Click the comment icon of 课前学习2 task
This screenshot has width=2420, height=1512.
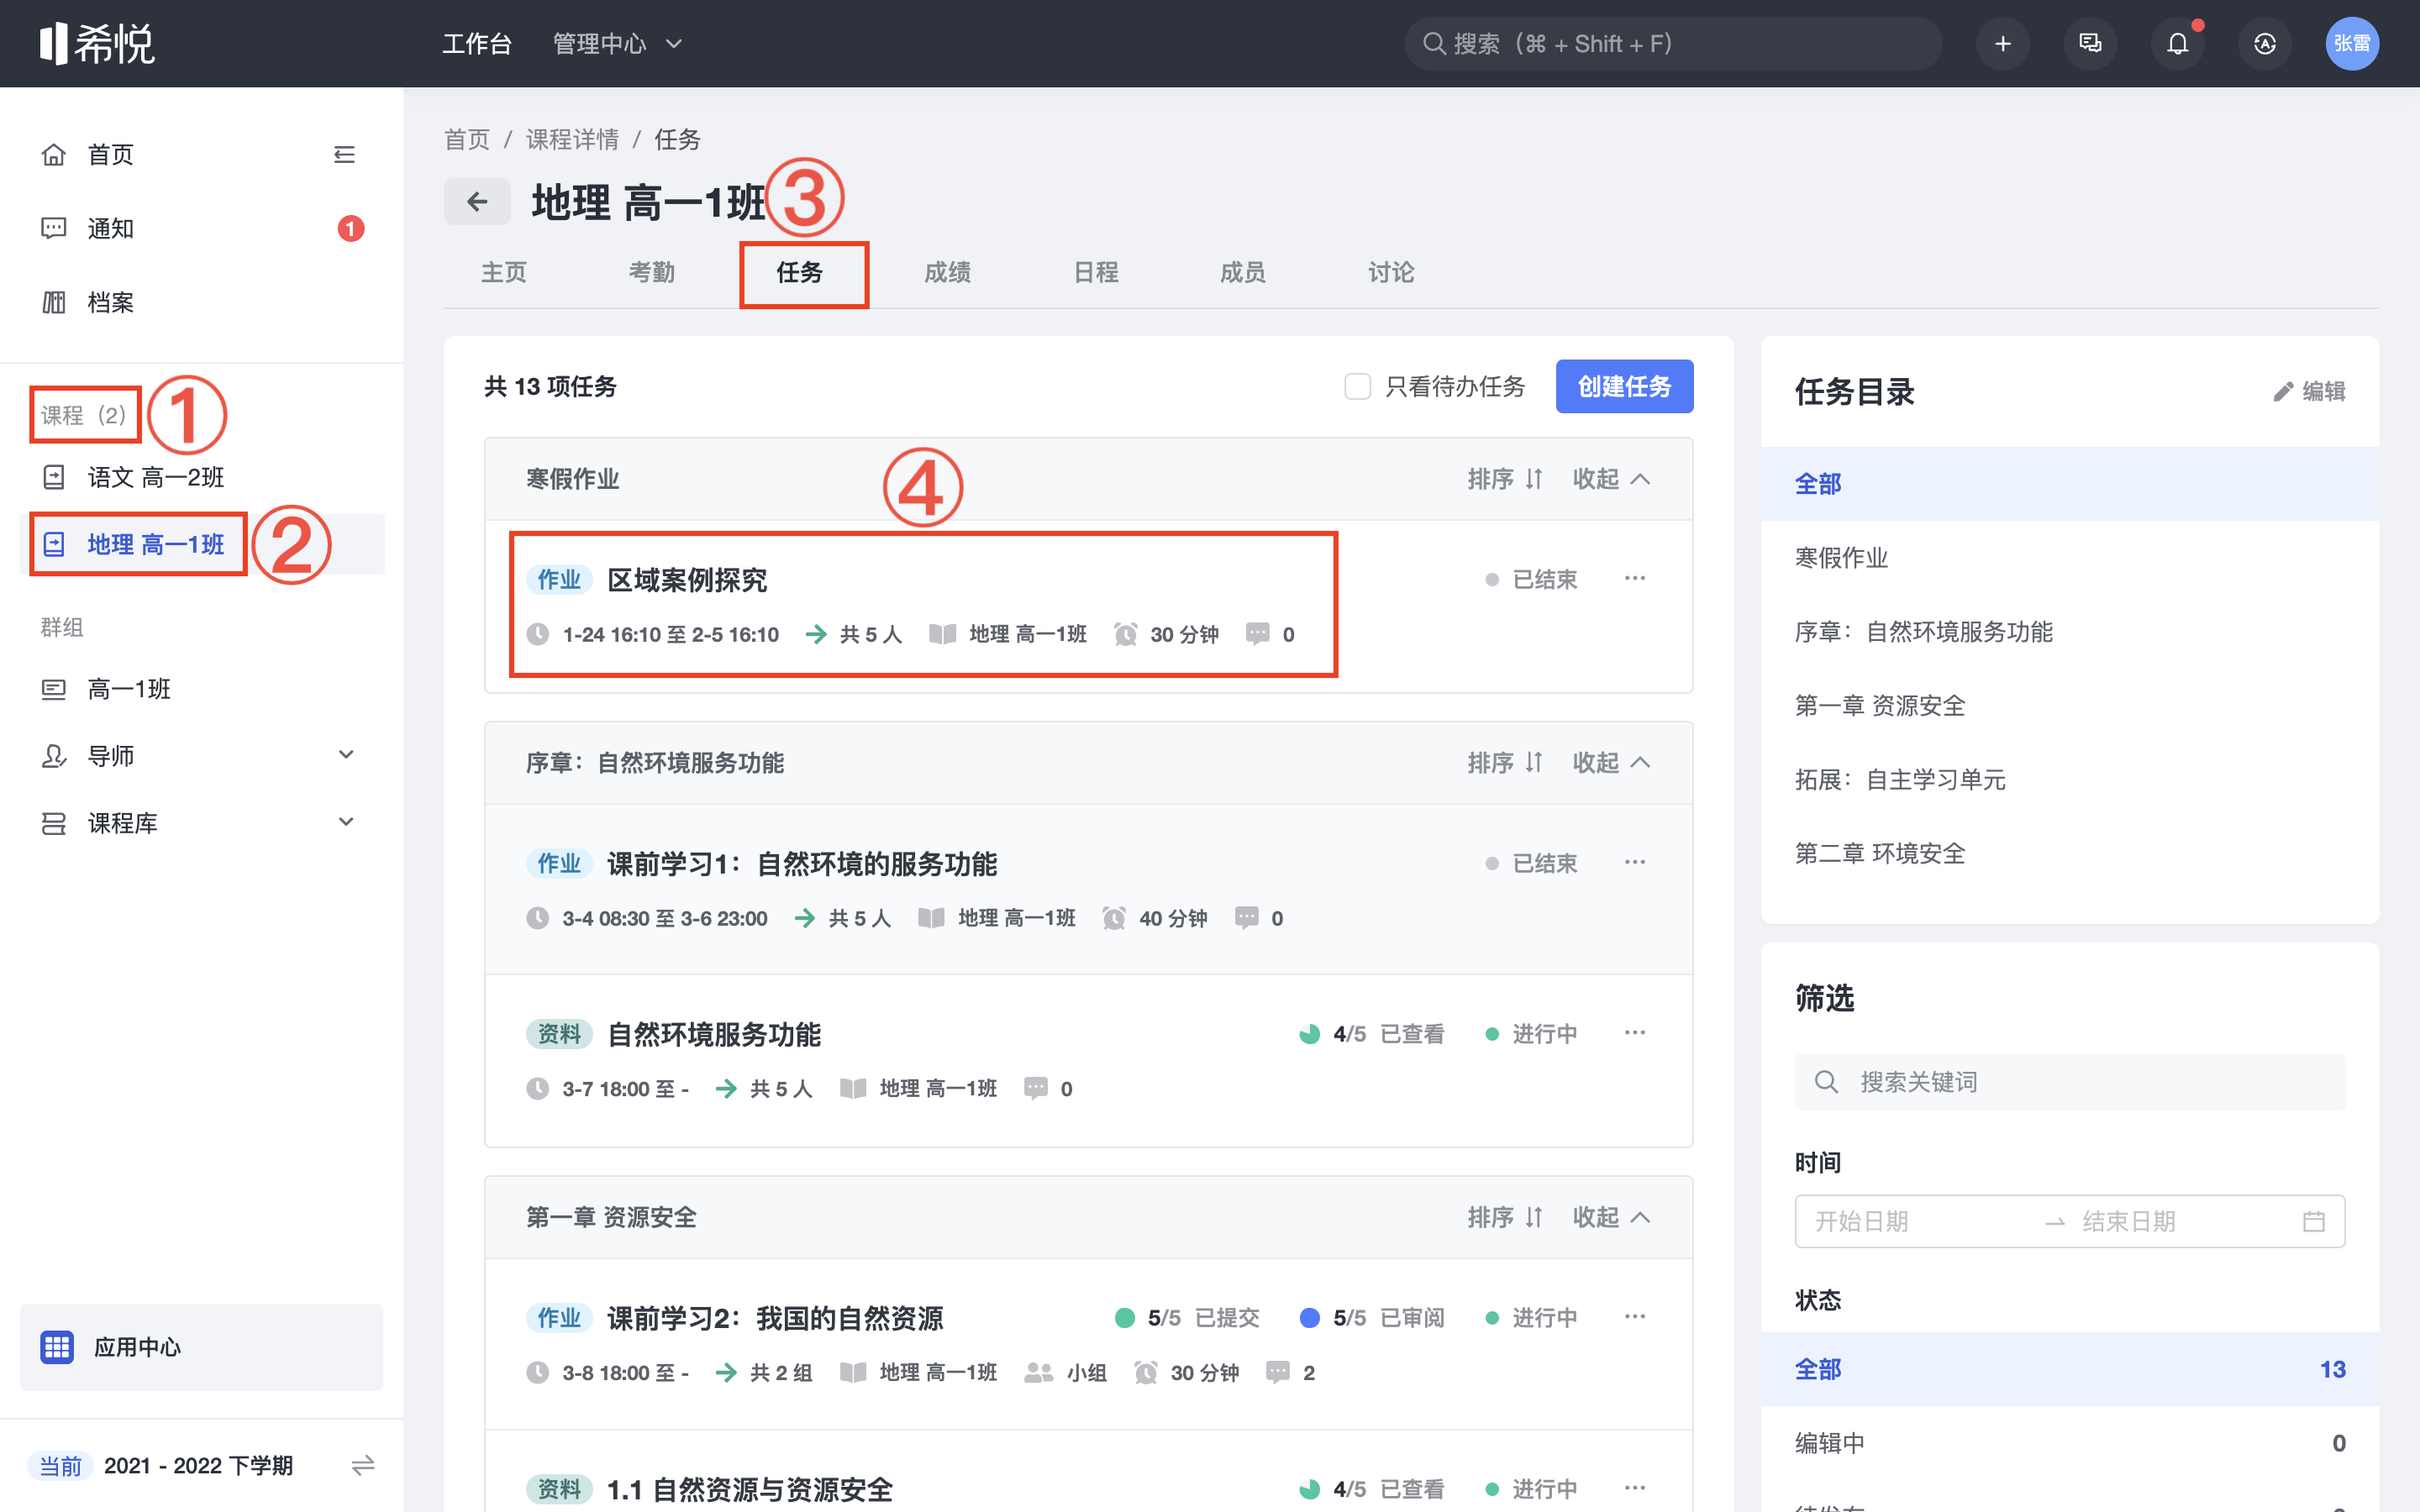(x=1277, y=1372)
